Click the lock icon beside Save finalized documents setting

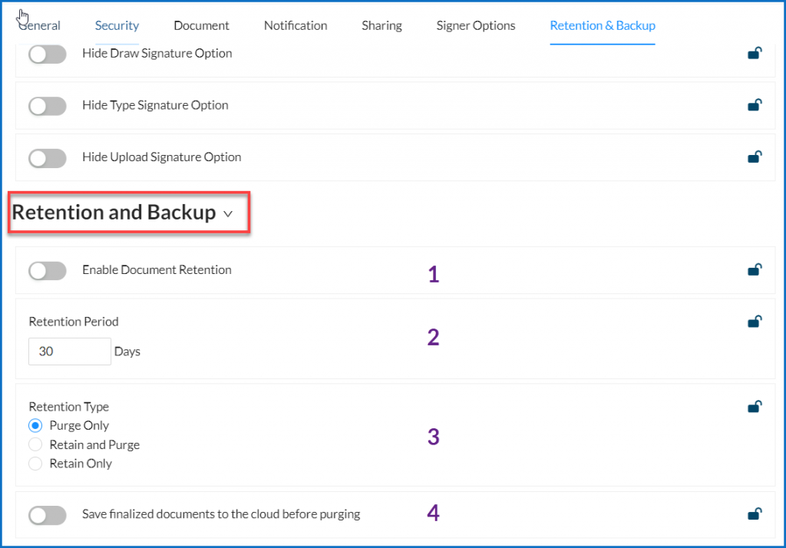(755, 514)
